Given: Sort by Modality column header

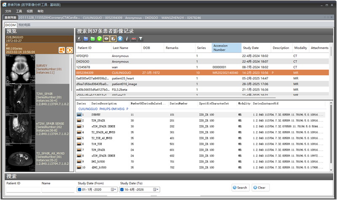Looking at the screenshot, I should click(x=300, y=48).
